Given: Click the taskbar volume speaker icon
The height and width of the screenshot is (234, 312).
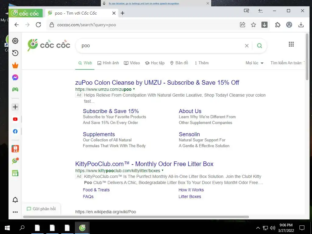Looking at the screenshot, I should (273, 228).
